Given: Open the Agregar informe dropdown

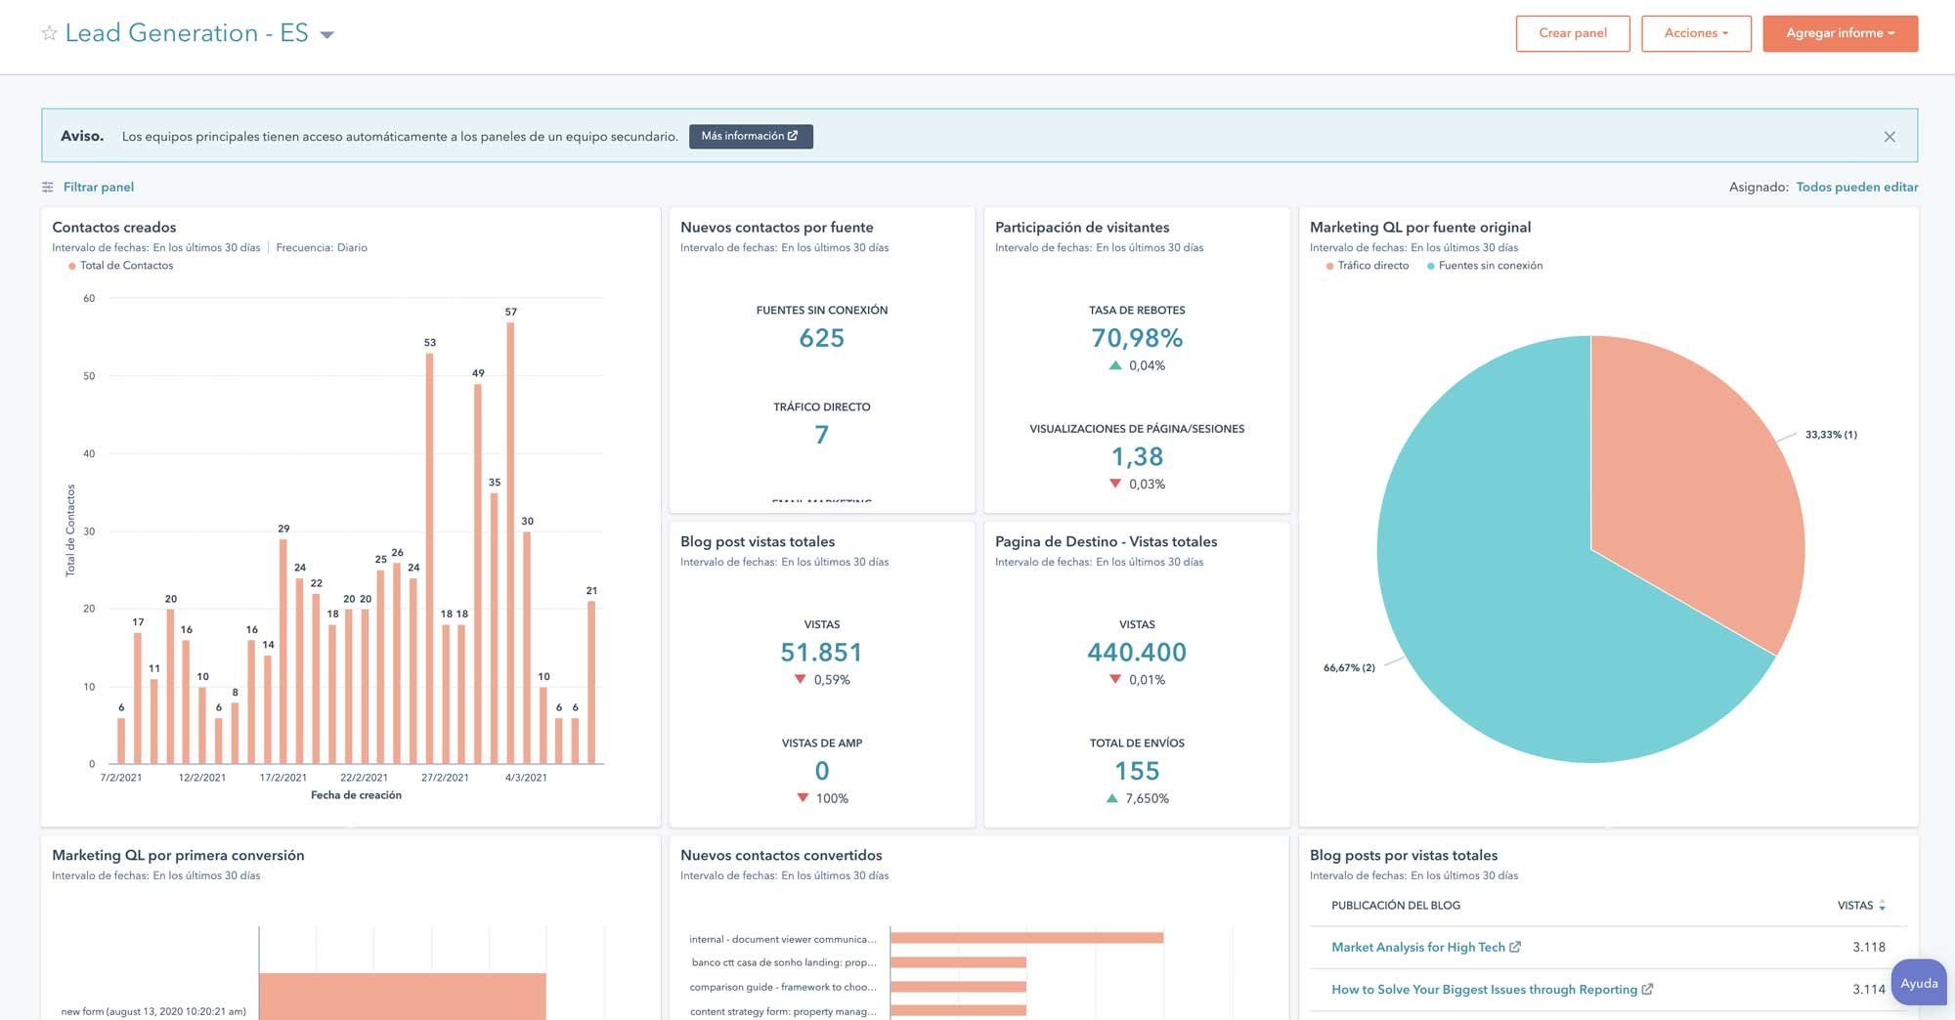Looking at the screenshot, I should (1840, 32).
